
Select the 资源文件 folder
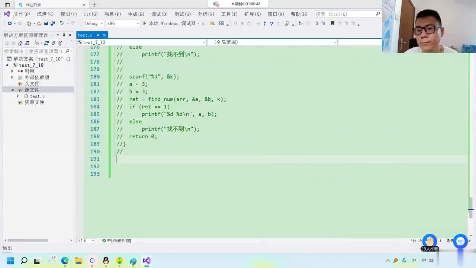click(34, 102)
